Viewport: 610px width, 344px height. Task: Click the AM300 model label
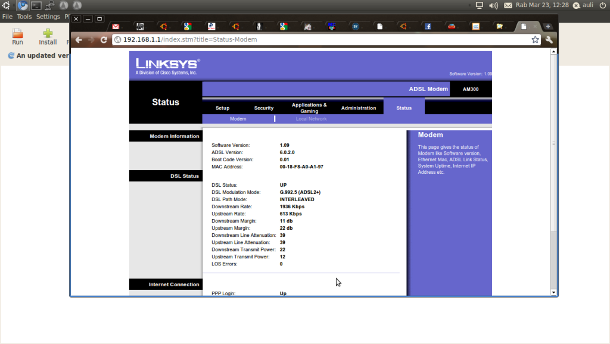471,89
